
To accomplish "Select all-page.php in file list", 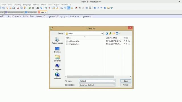I will click(x=72, y=44).
